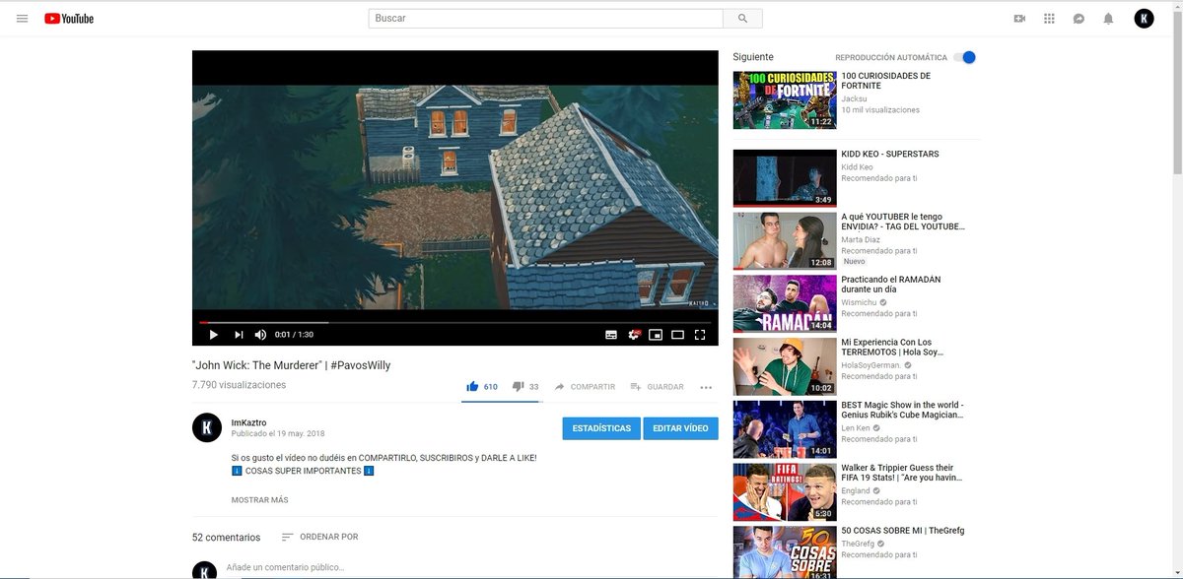Image resolution: width=1183 pixels, height=579 pixels.
Task: Open Walker & Trippier FIFA 19 thumbnail
Action: click(x=785, y=492)
